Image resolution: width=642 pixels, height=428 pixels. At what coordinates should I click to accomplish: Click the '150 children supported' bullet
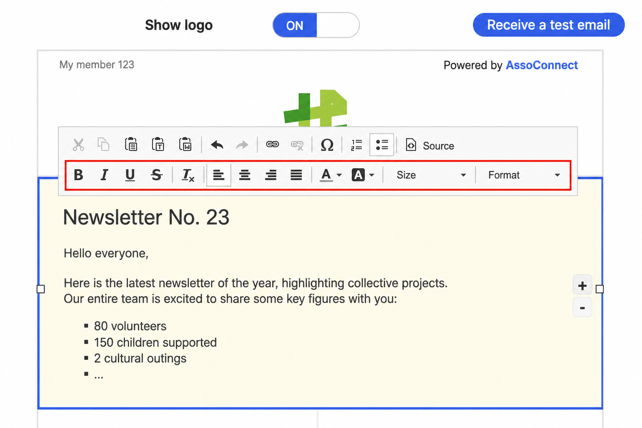tap(155, 342)
